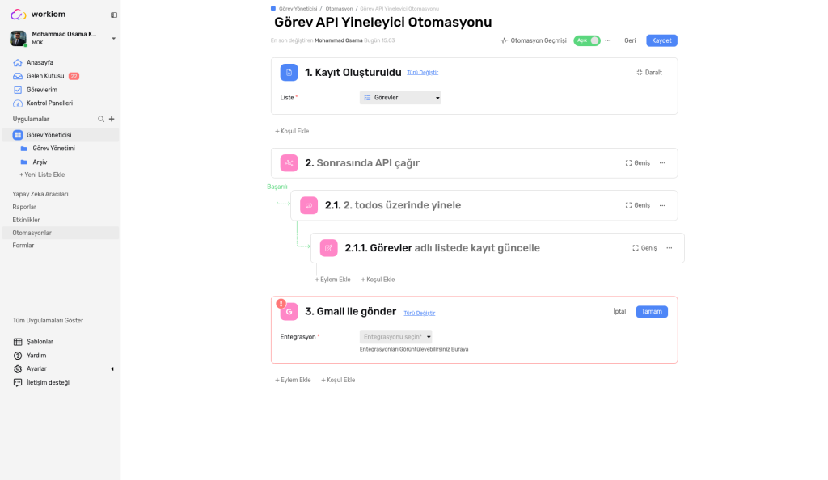This screenshot has height=480, width=828.
Task: Open step 2.1.1 more options ellipsis
Action: (669, 248)
